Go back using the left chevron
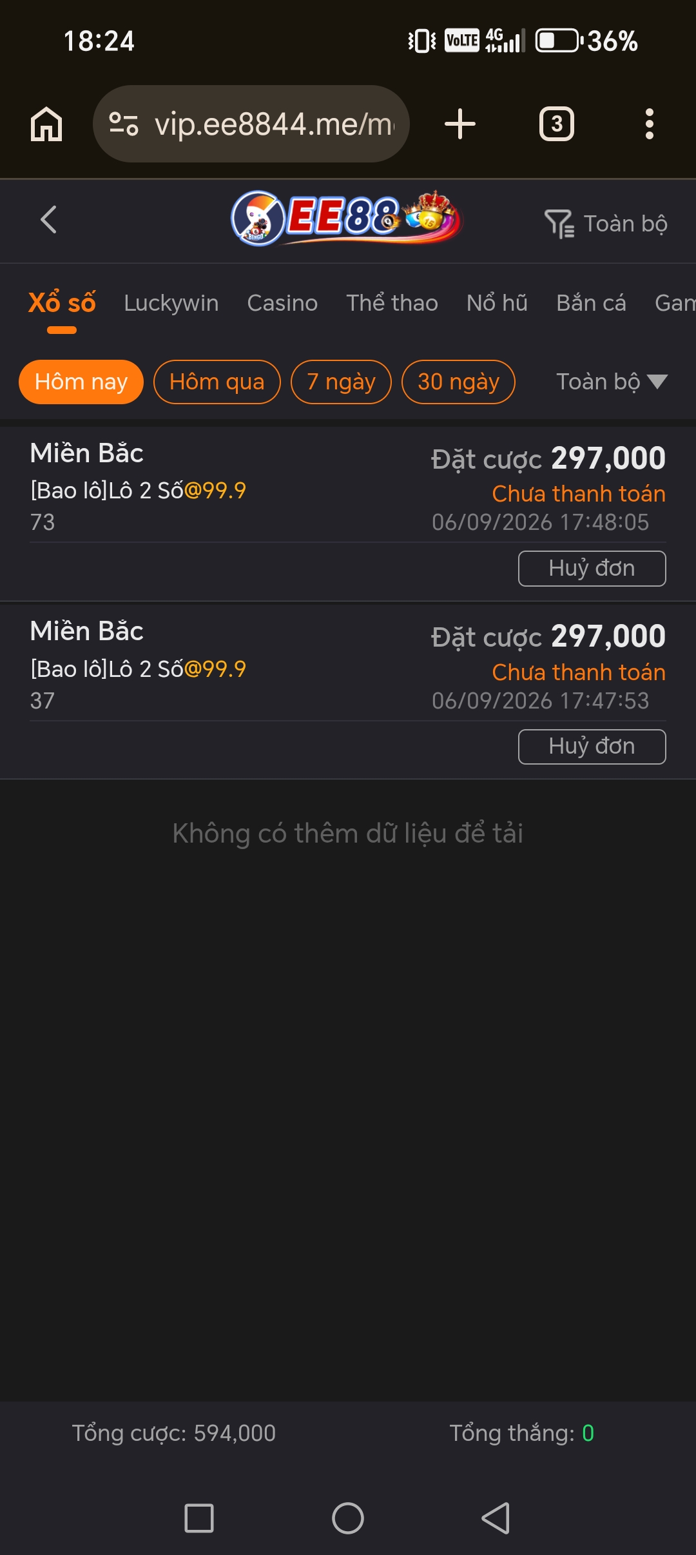The width and height of the screenshot is (696, 1555). (x=49, y=220)
